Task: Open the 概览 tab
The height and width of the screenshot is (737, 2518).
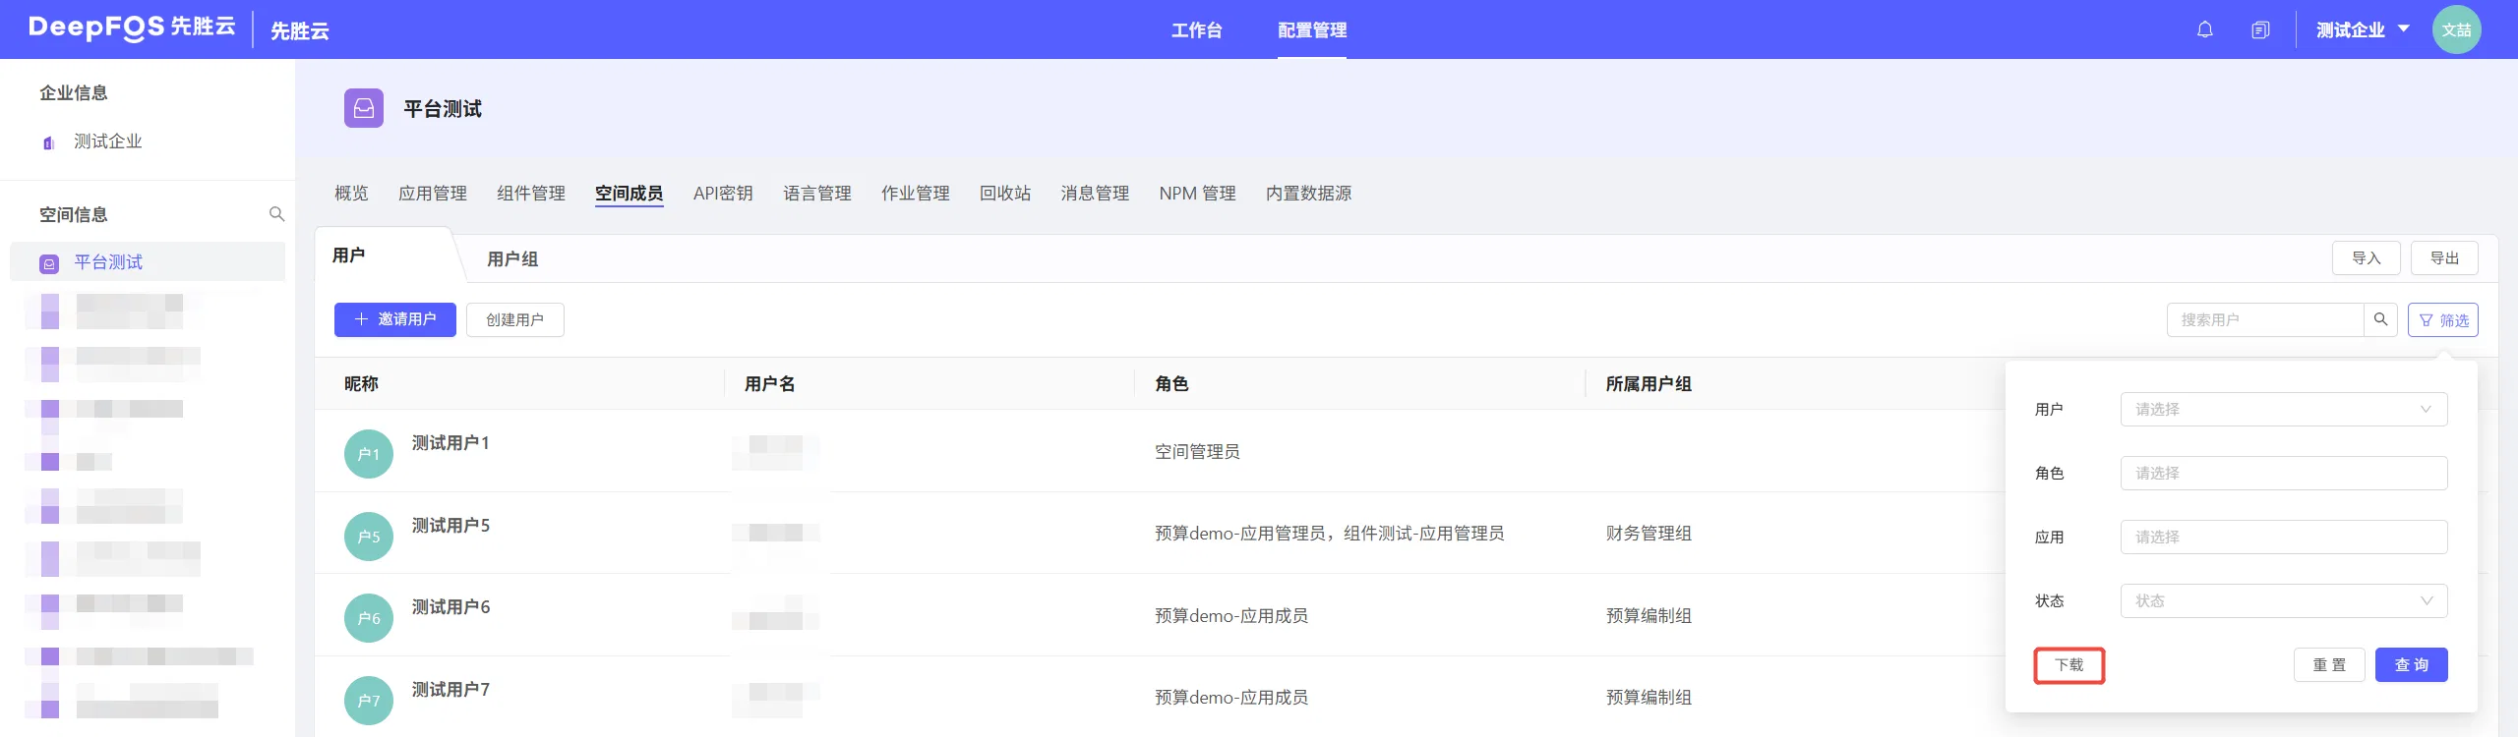Action: (x=351, y=194)
